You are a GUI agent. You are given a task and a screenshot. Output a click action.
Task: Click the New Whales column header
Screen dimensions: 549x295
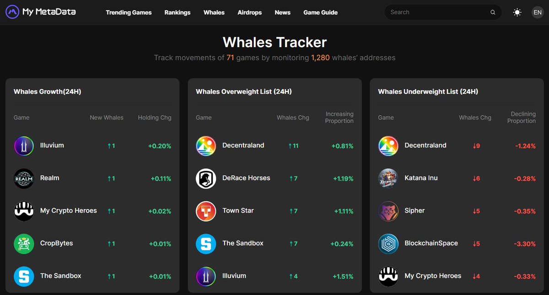[107, 118]
